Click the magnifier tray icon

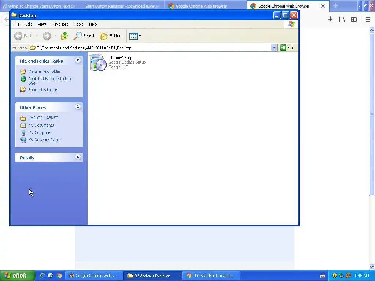[348, 276]
